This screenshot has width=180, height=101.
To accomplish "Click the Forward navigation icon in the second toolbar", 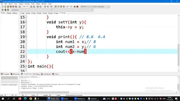I will click(x=5, y=10).
